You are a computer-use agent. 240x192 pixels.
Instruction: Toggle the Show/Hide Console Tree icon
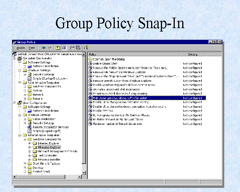pos(64,48)
